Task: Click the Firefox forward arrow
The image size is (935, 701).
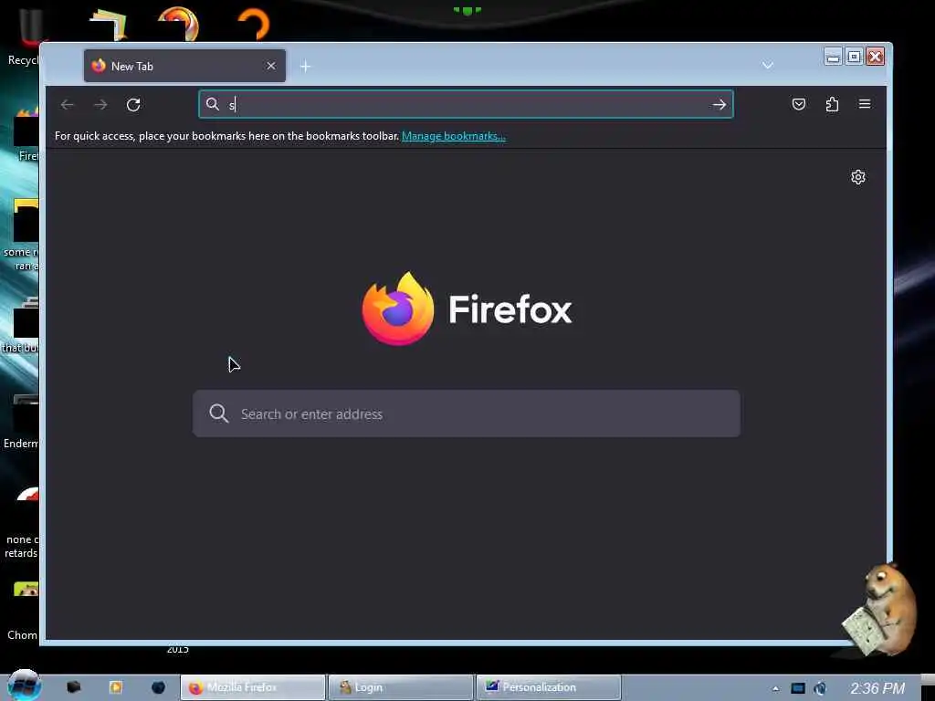Action: (x=100, y=105)
